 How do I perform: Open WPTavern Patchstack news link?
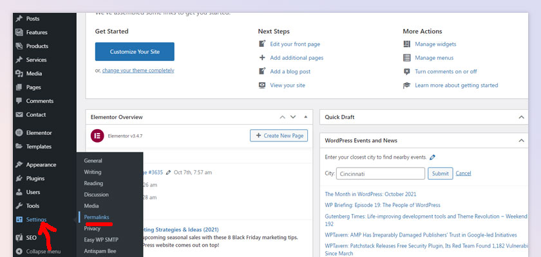pyautogui.click(x=426, y=250)
